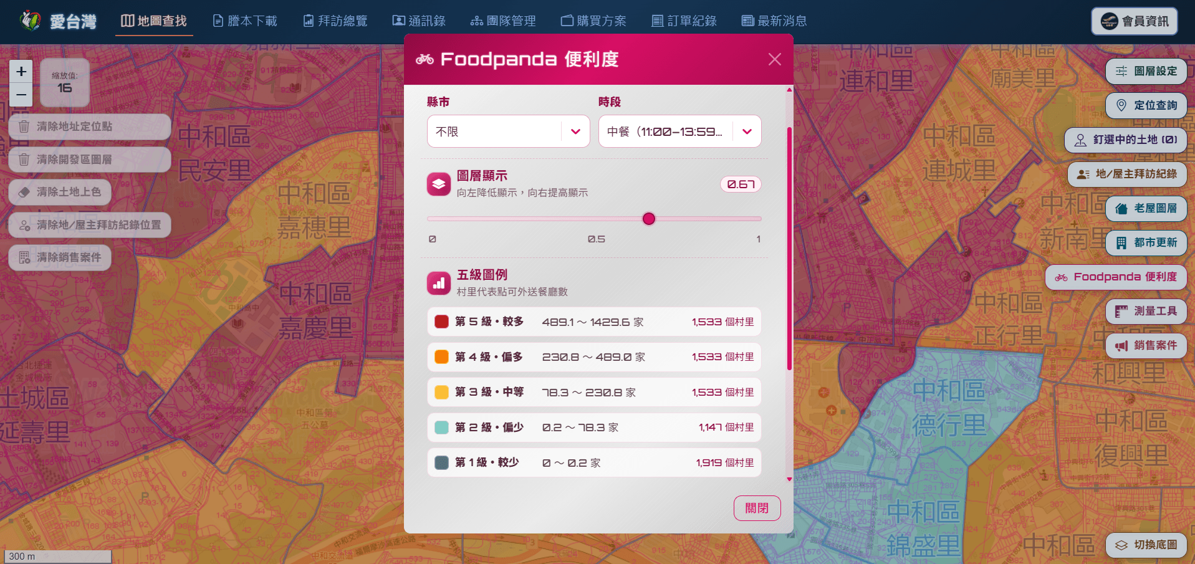
Task: Open the 會員資訊 button
Action: tap(1135, 21)
